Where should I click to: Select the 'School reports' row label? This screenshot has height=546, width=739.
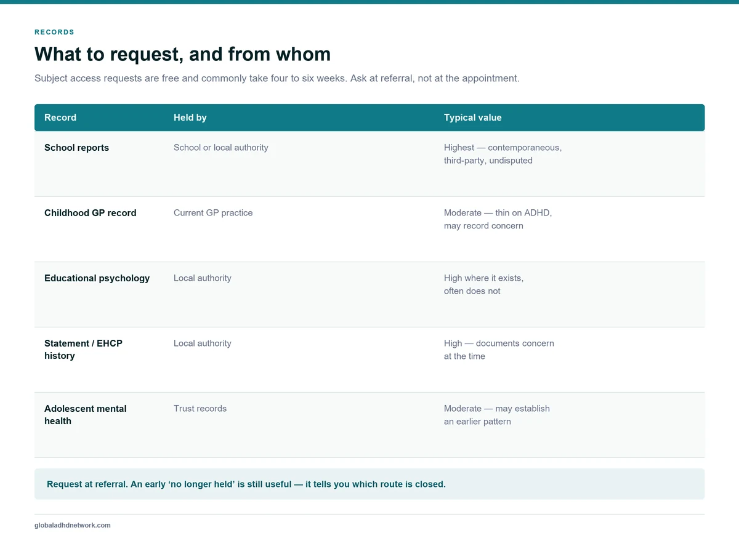pos(76,148)
